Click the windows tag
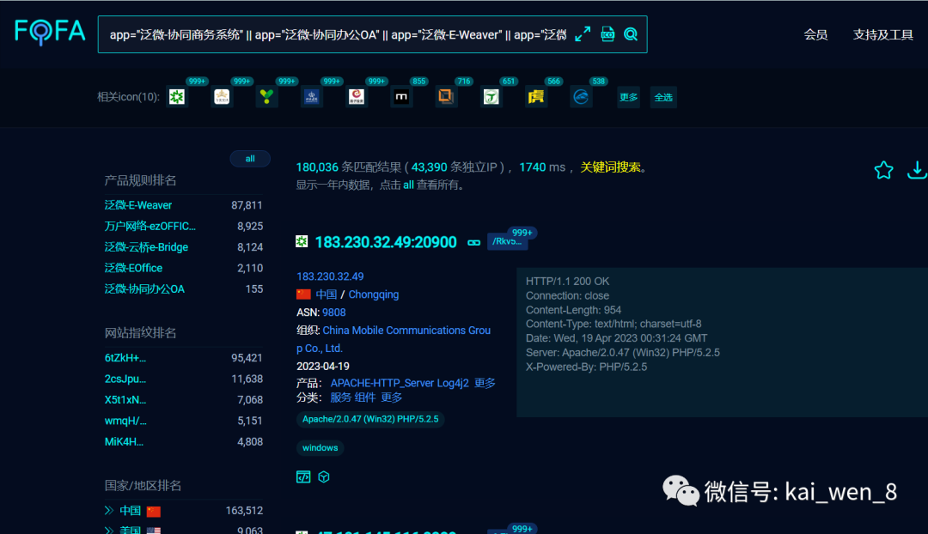 321,447
